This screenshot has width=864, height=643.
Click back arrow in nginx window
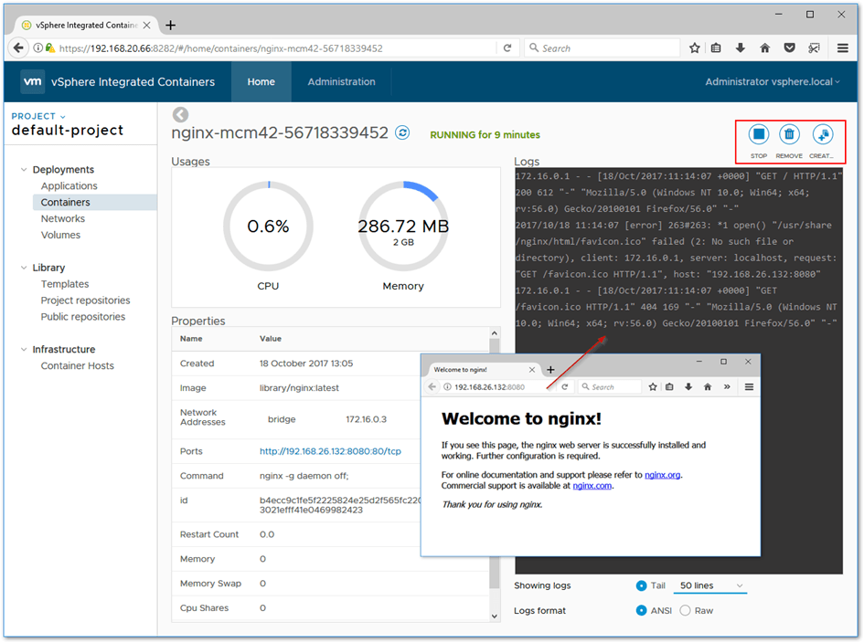click(432, 386)
